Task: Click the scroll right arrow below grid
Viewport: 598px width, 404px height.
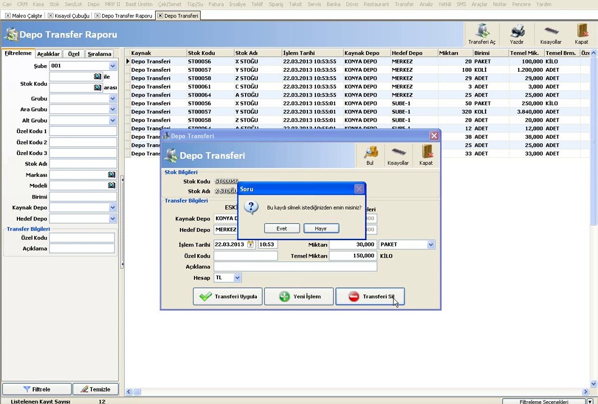Action: coord(586,392)
